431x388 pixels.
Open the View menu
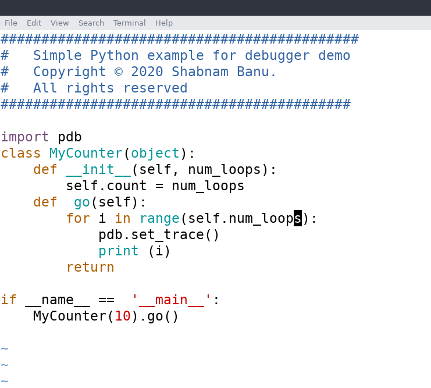tap(59, 23)
